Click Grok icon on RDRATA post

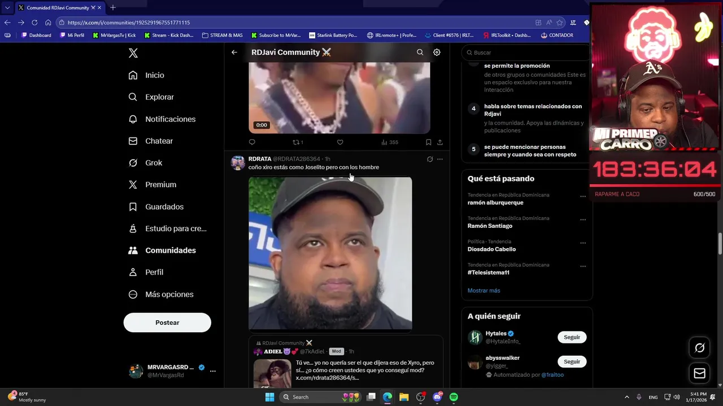click(430, 159)
